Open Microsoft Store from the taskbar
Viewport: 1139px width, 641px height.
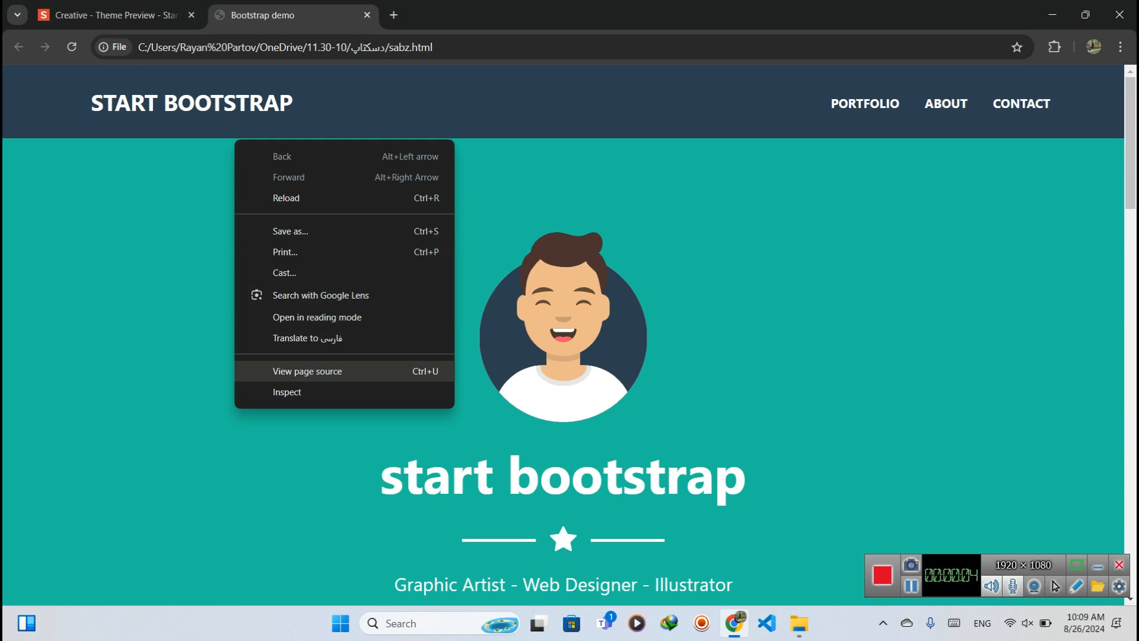(x=571, y=624)
